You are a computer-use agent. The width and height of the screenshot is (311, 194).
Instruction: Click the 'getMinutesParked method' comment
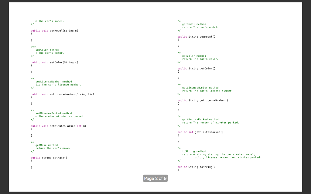200,119
